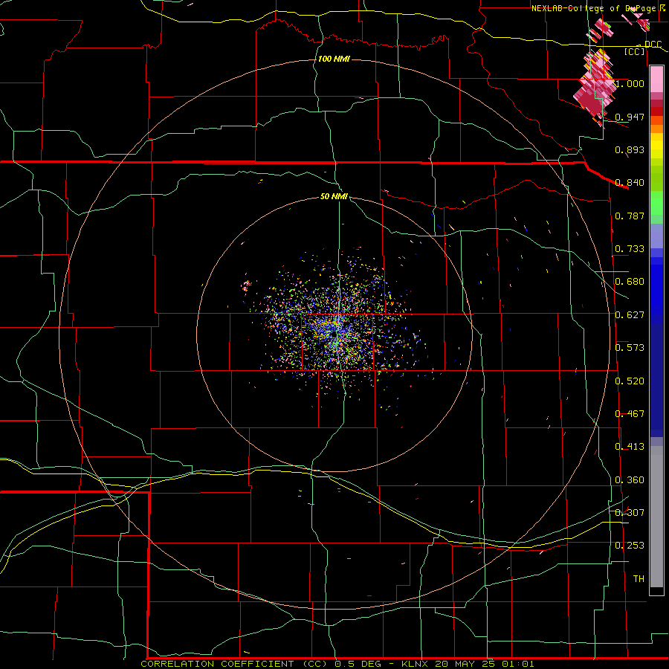
Task: Click the 0.307 value on the color scale
Action: [x=630, y=513]
